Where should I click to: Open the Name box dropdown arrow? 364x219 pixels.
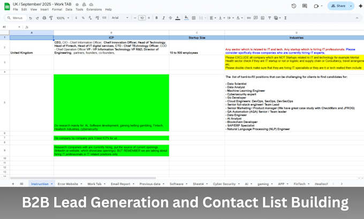pos(19,27)
